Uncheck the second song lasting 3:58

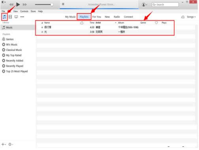pos(42,32)
